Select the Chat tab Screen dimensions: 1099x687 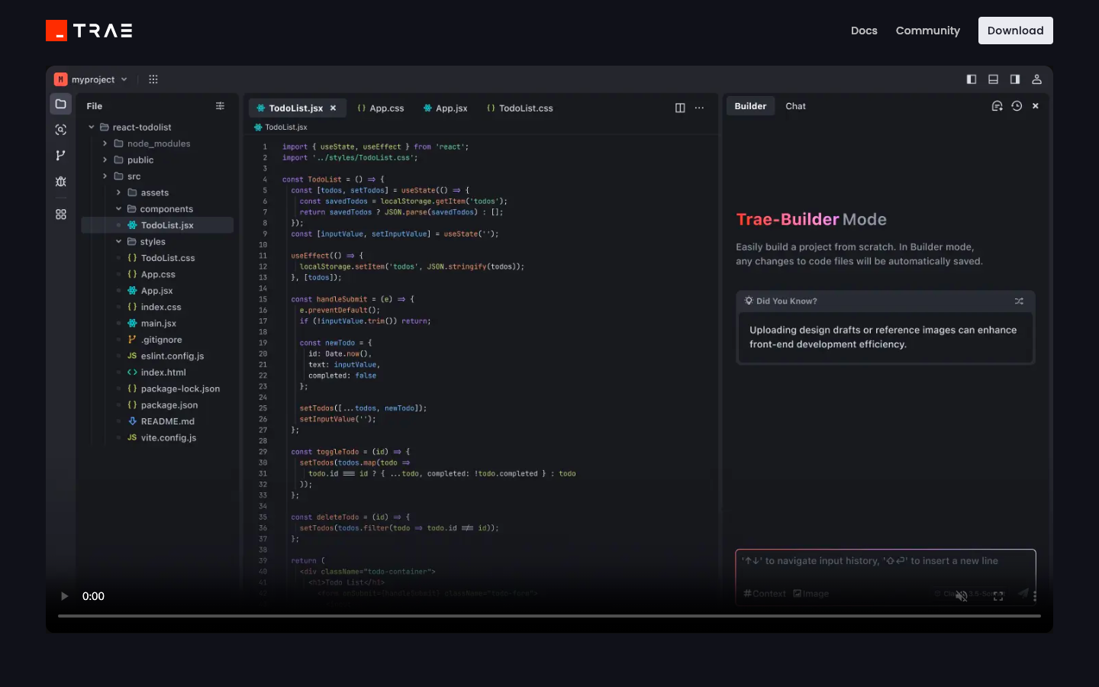795,106
